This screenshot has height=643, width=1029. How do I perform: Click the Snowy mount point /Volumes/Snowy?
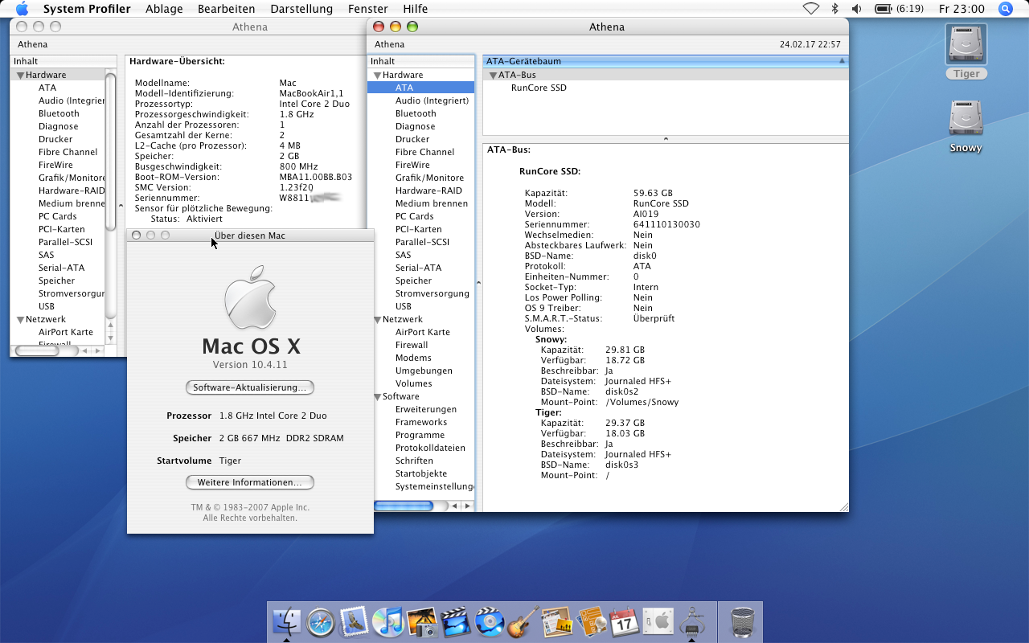click(642, 402)
